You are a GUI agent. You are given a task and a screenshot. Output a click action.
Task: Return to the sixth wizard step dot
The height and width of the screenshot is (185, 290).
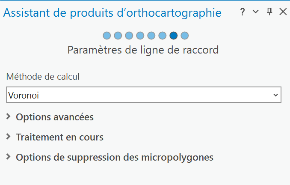(163, 36)
